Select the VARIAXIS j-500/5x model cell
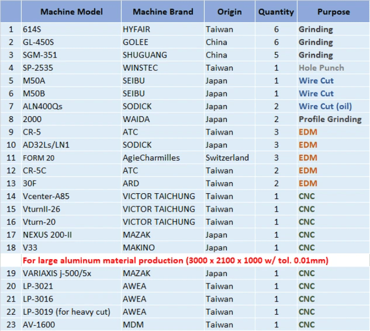Image resolution: width=370 pixels, height=331 pixels. pos(71,273)
